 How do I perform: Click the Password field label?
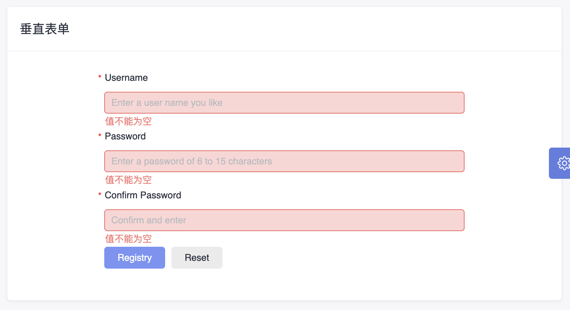(x=125, y=136)
